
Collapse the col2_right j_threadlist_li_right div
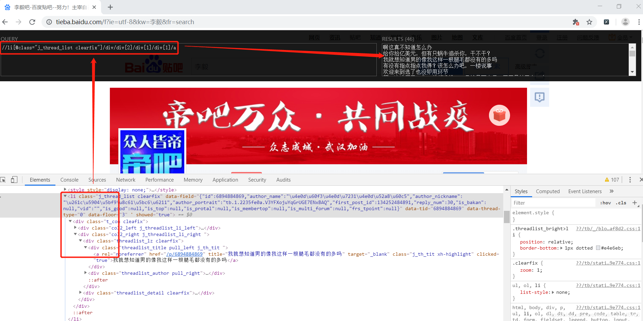75,234
